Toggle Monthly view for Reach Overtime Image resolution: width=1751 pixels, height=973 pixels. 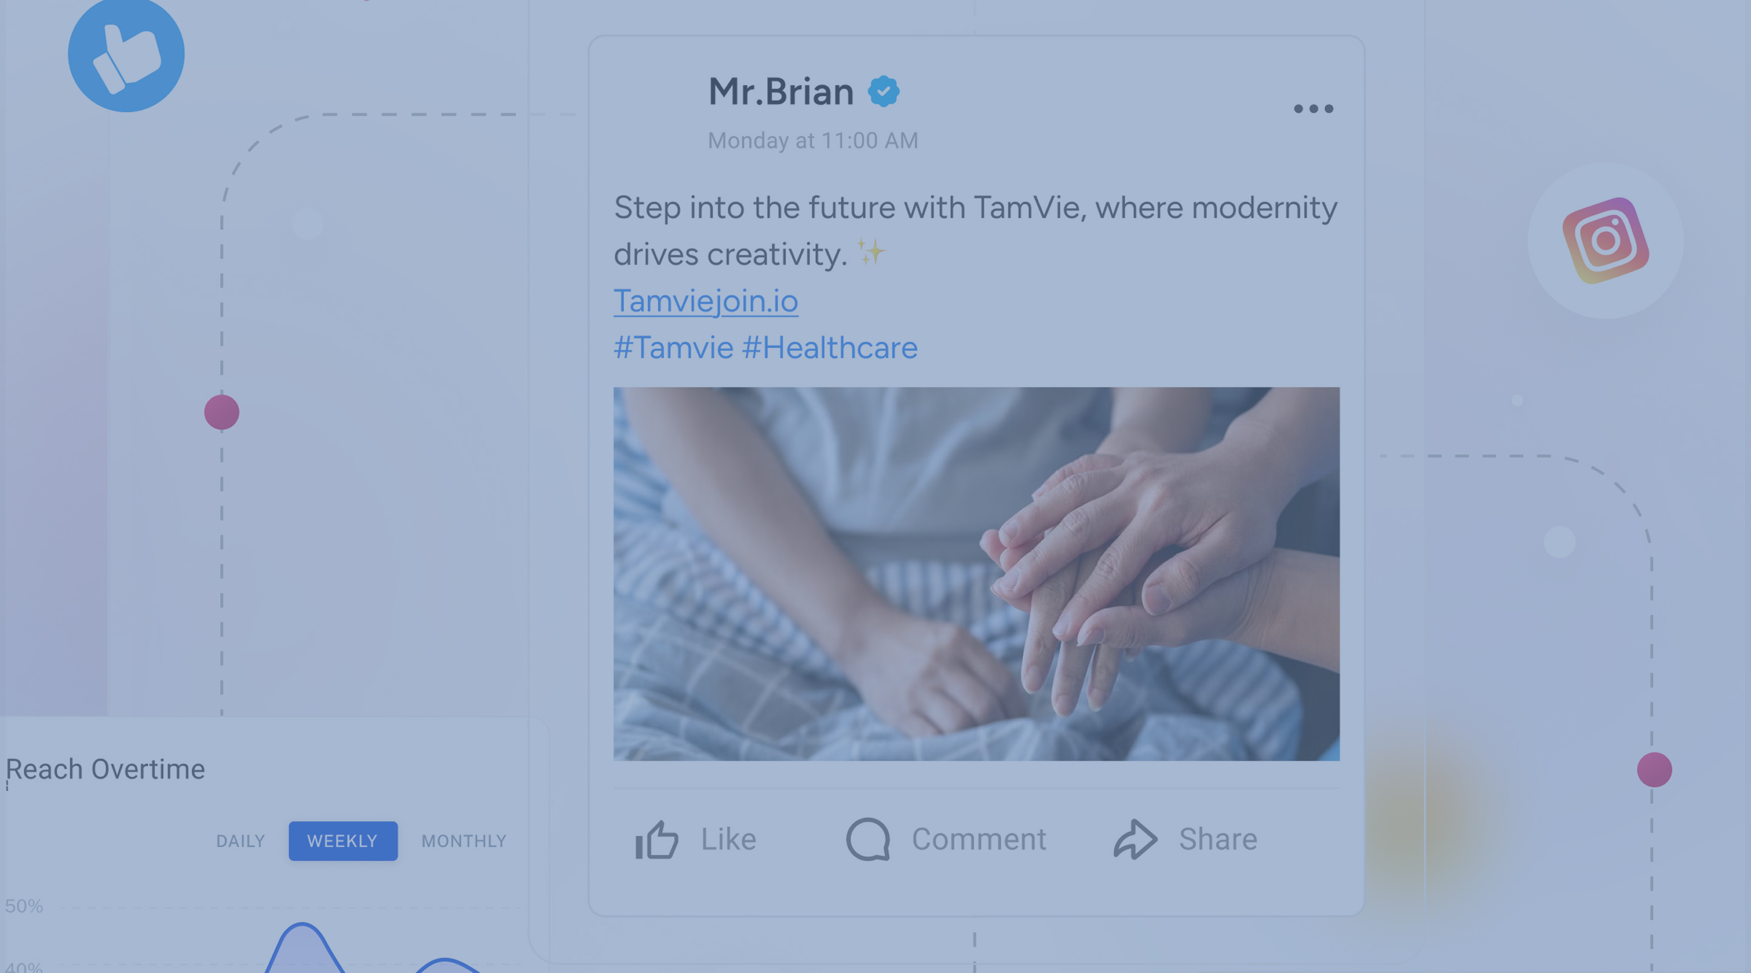(463, 841)
